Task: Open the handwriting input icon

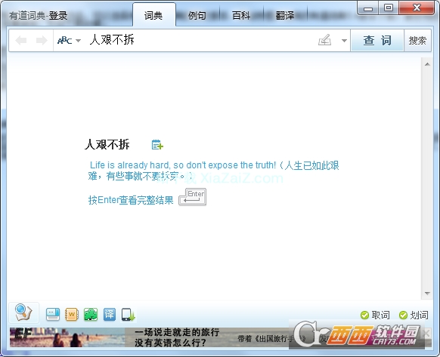Action: click(324, 40)
